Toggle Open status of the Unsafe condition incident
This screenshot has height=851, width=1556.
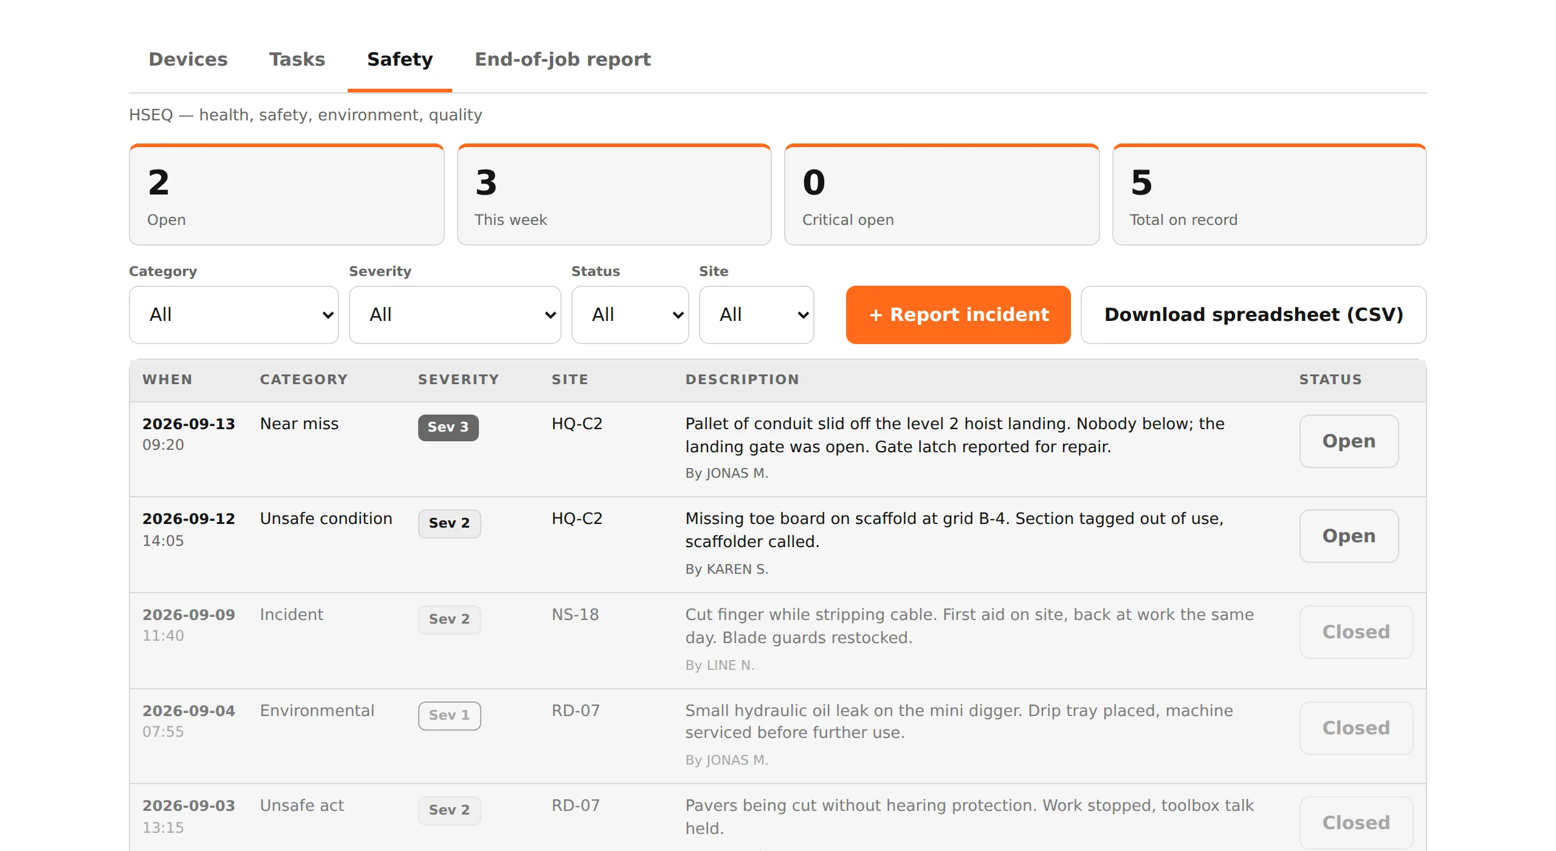[x=1349, y=536]
